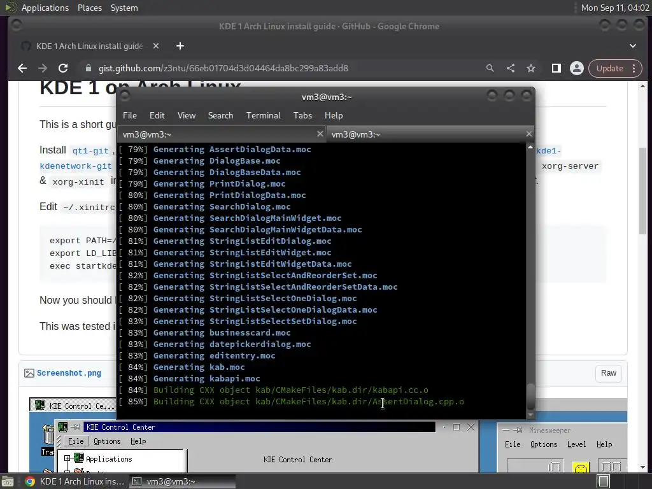Close the KDE 1 Arch Linux guide tab
The width and height of the screenshot is (652, 489).
coord(156,46)
